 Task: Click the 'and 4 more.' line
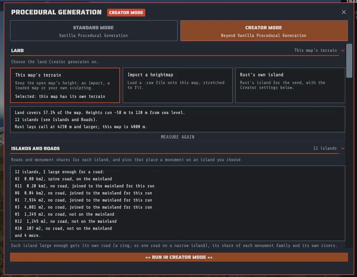(x=28, y=235)
